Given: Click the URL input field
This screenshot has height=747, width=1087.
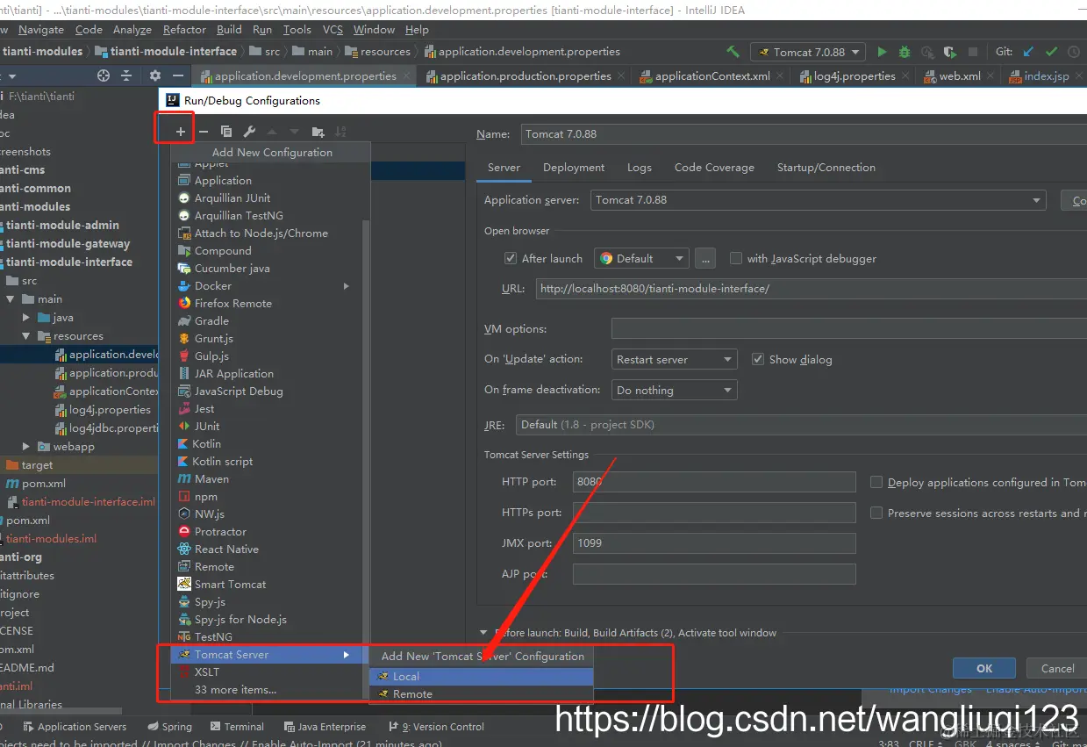Looking at the screenshot, I should [x=811, y=288].
